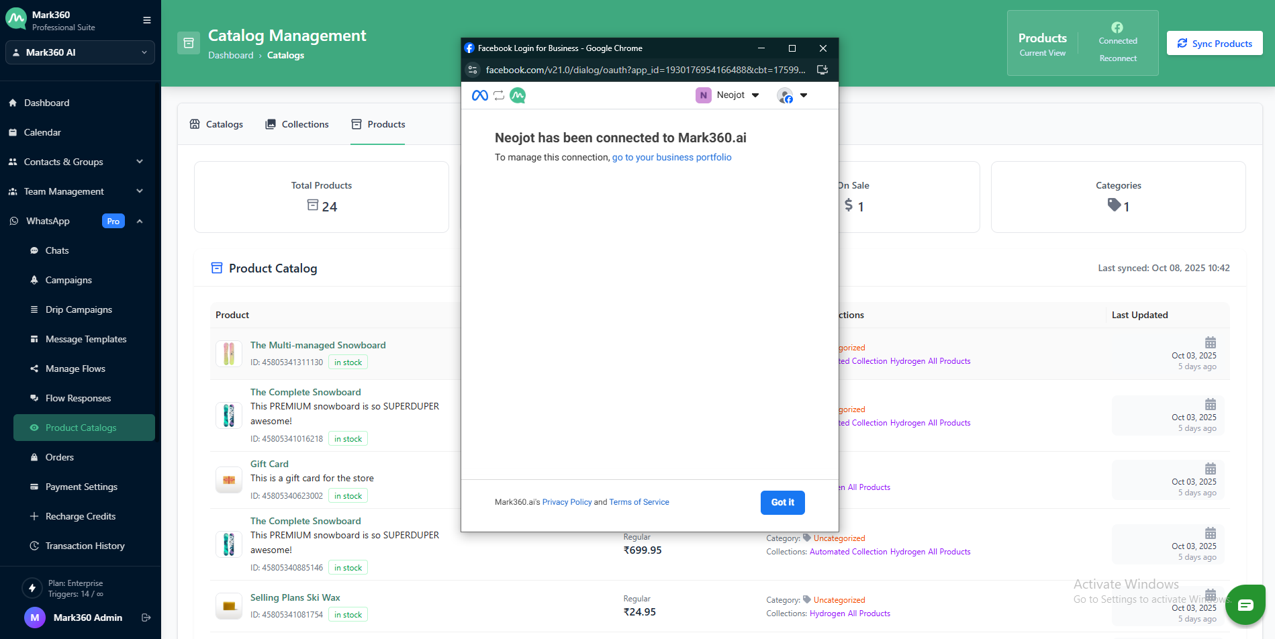Image resolution: width=1275 pixels, height=639 pixels.
Task: Switch to the Collections tab
Action: click(x=297, y=124)
